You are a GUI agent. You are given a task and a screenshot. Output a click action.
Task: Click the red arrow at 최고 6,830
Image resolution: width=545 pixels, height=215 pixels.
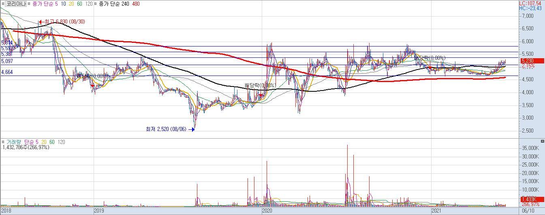click(41, 22)
